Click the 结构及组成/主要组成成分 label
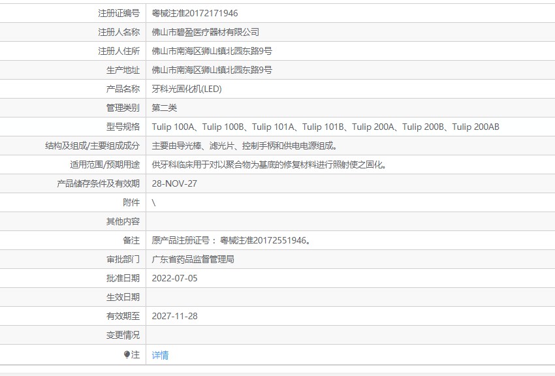 92,146
